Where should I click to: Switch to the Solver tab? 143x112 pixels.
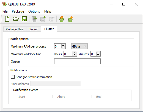(34, 29)
